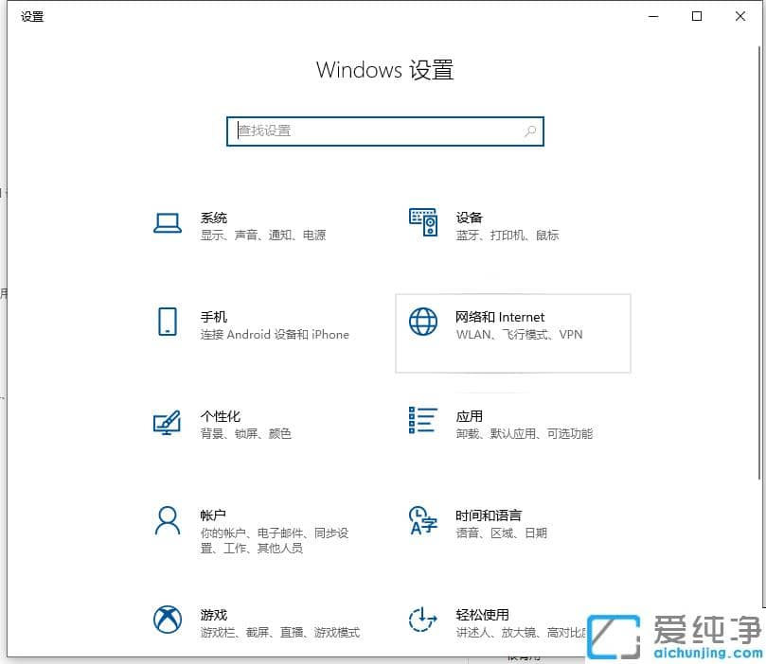766x664 pixels.
Task: Open Network and Internet globe icon
Action: tap(422, 323)
